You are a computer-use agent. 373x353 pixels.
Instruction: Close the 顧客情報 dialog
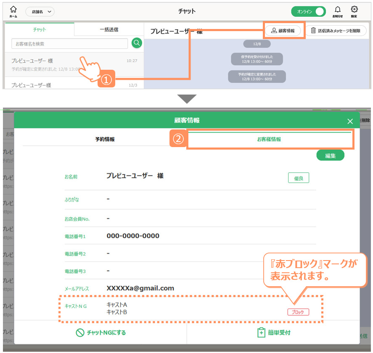tap(350, 121)
